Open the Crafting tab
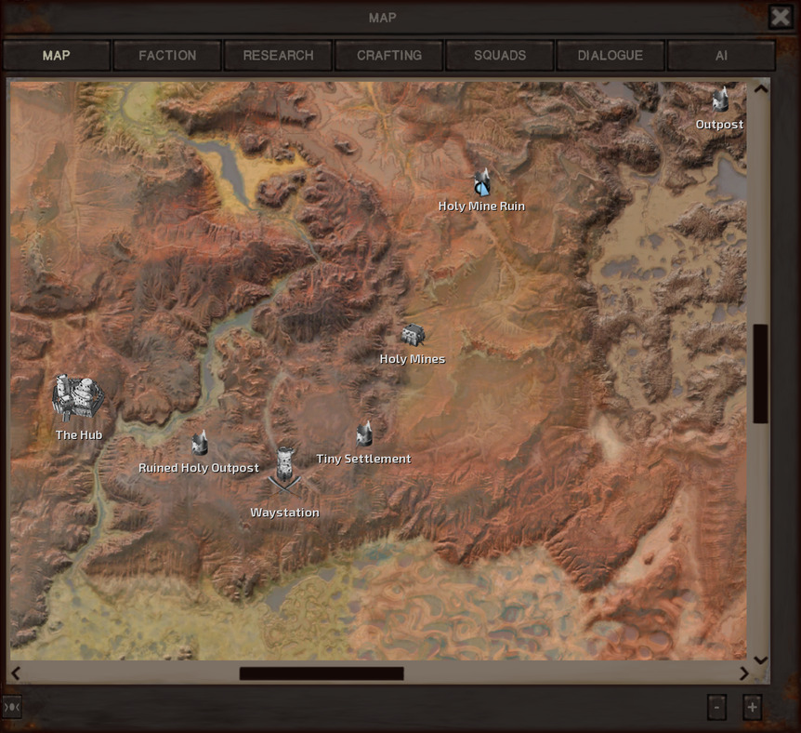 click(x=389, y=55)
